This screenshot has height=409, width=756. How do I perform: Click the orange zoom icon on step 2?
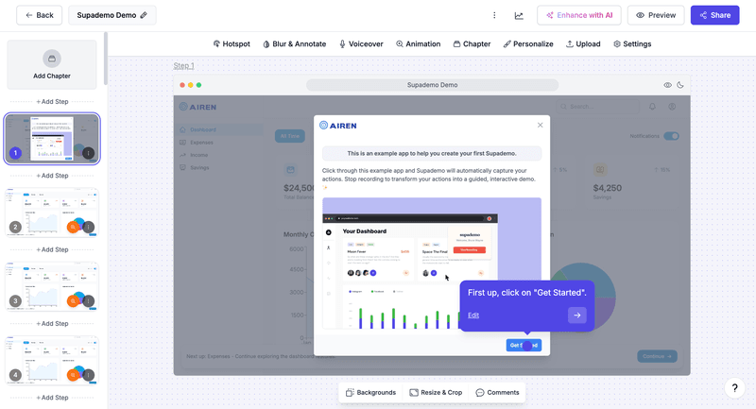(x=73, y=227)
